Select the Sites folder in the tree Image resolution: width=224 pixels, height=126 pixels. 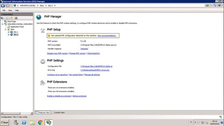click(12, 29)
